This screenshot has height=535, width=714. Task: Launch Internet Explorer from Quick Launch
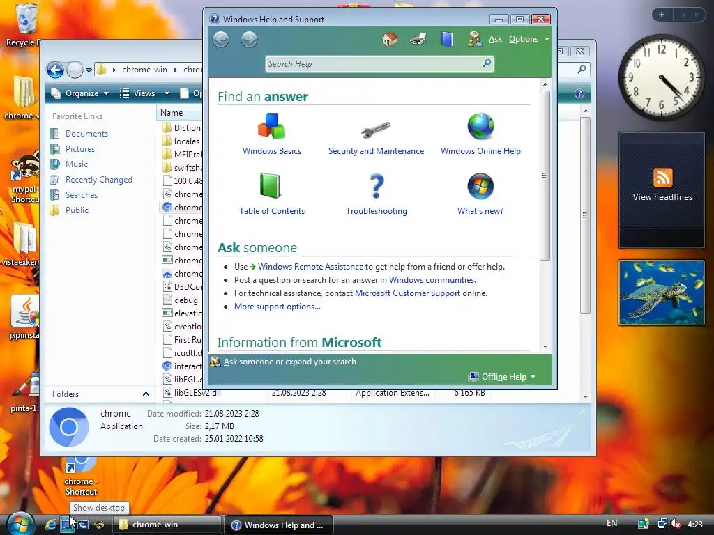pos(51,525)
